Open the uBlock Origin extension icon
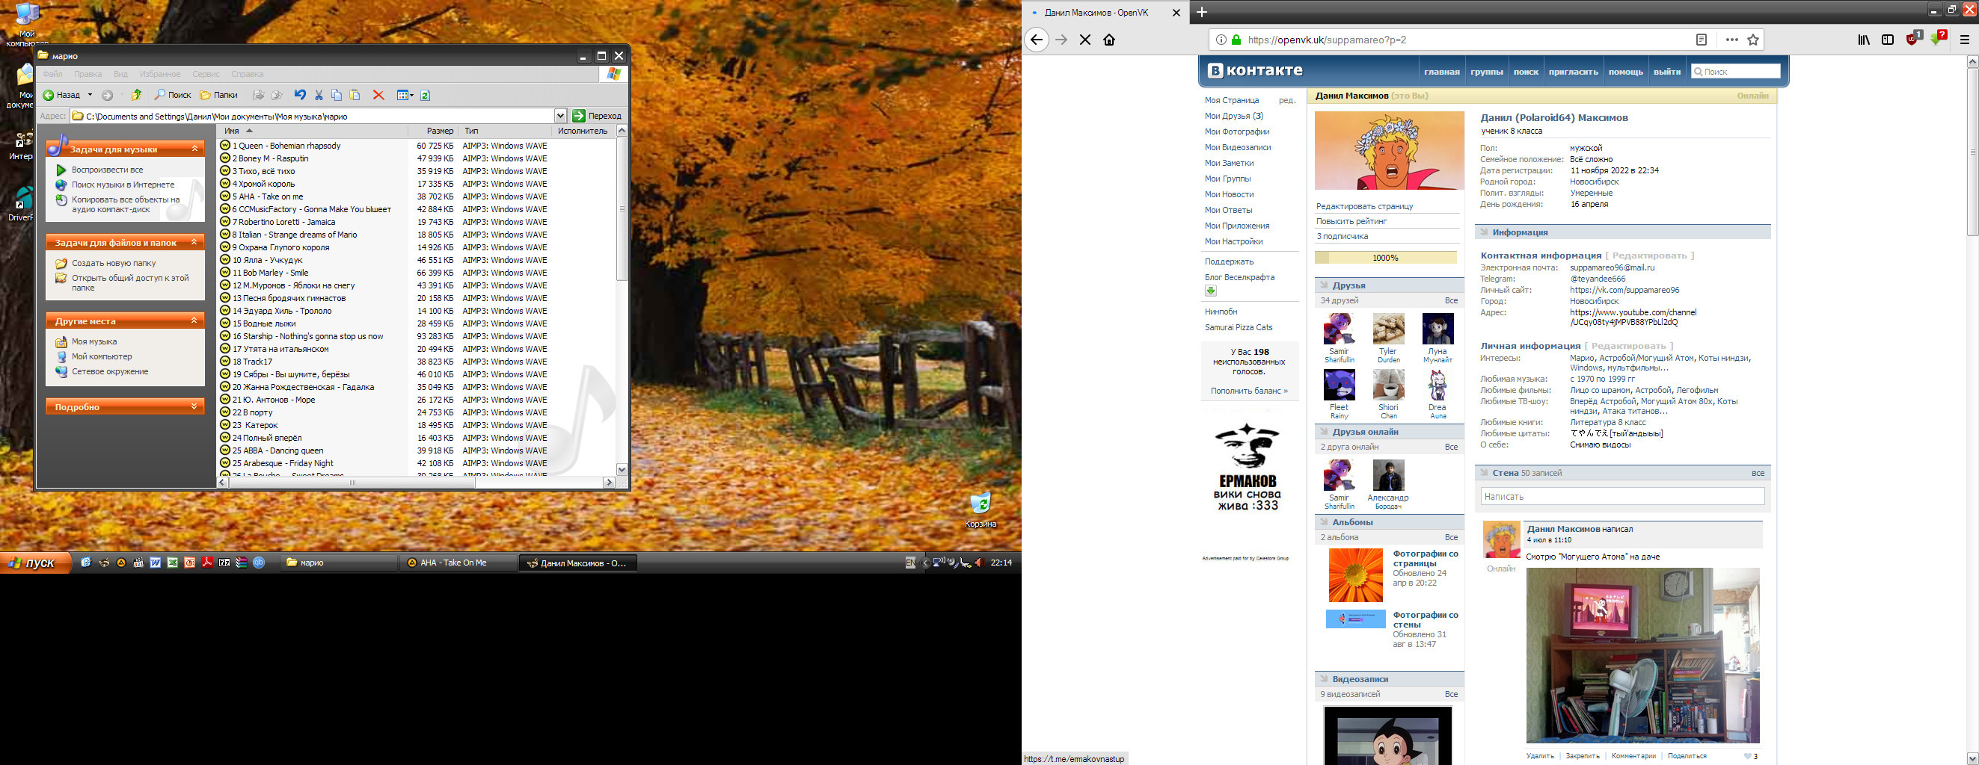This screenshot has width=1979, height=765. point(1913,39)
